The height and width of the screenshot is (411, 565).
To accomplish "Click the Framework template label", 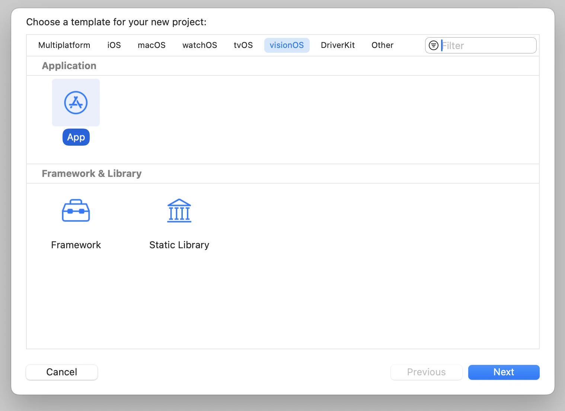I will pyautogui.click(x=76, y=245).
